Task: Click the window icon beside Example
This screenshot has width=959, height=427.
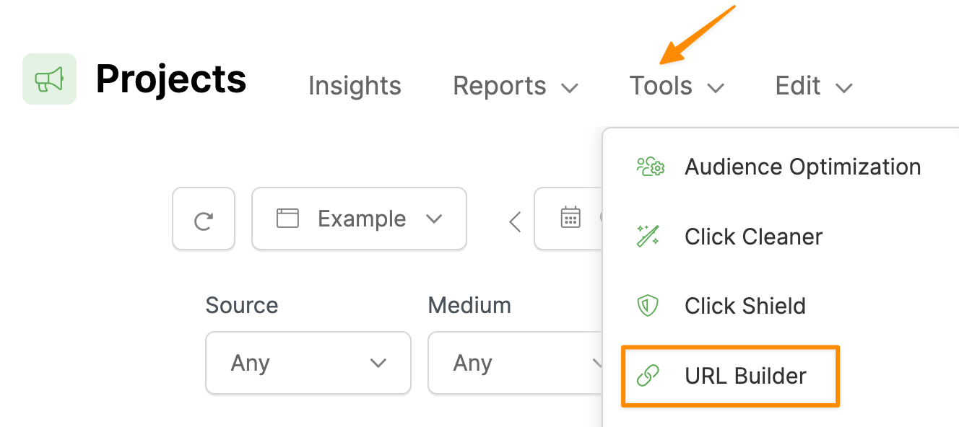Action: (287, 219)
